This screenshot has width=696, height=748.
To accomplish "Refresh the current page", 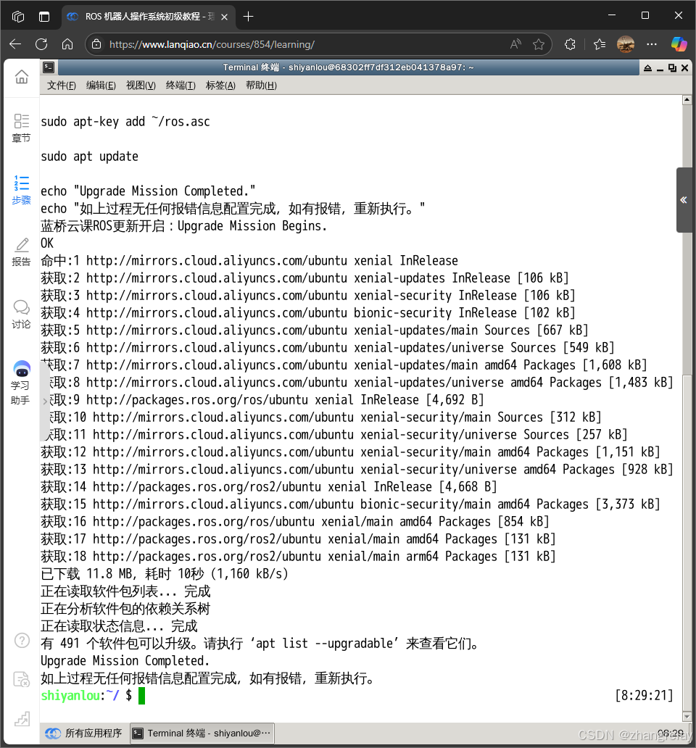I will (41, 44).
